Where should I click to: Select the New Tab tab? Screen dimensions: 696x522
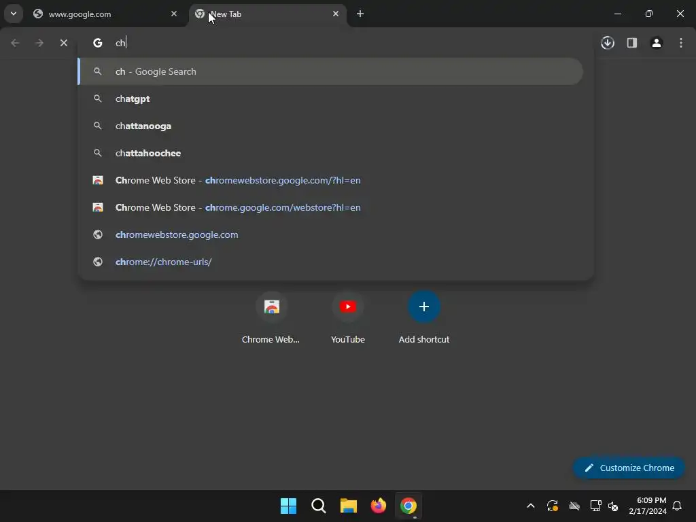click(x=267, y=14)
